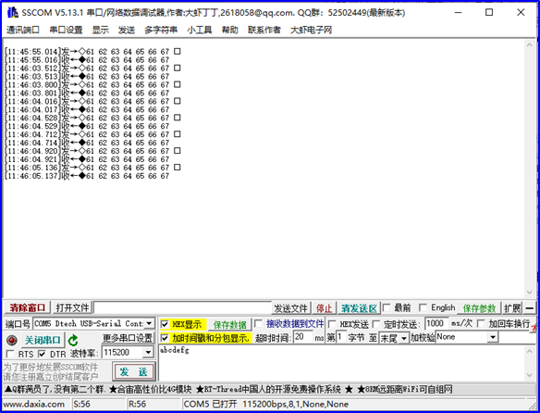The width and height of the screenshot is (540, 413).
Task: Expand the 加校验 None dropdown
Action: point(493,337)
